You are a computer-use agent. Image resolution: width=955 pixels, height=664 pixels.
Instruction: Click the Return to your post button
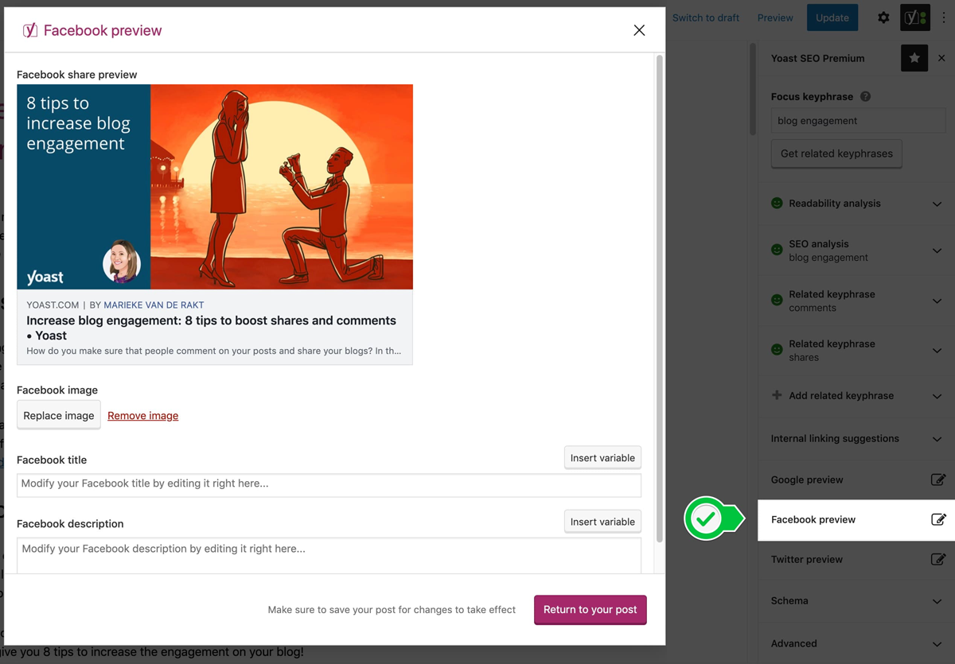[x=590, y=609]
